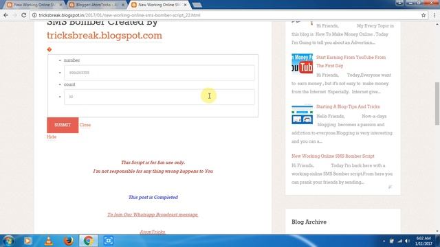Click the YouTube post thumbnail image
Screen dimensions: 440x247
[302, 64]
